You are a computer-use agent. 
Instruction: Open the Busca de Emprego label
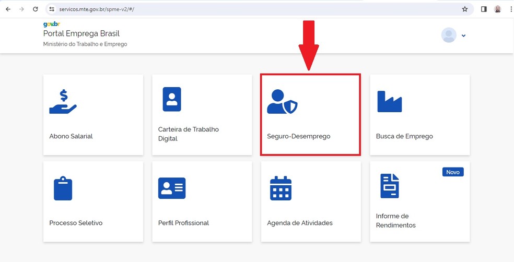pyautogui.click(x=404, y=136)
